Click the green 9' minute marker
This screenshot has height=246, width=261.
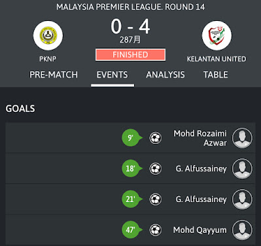131,138
